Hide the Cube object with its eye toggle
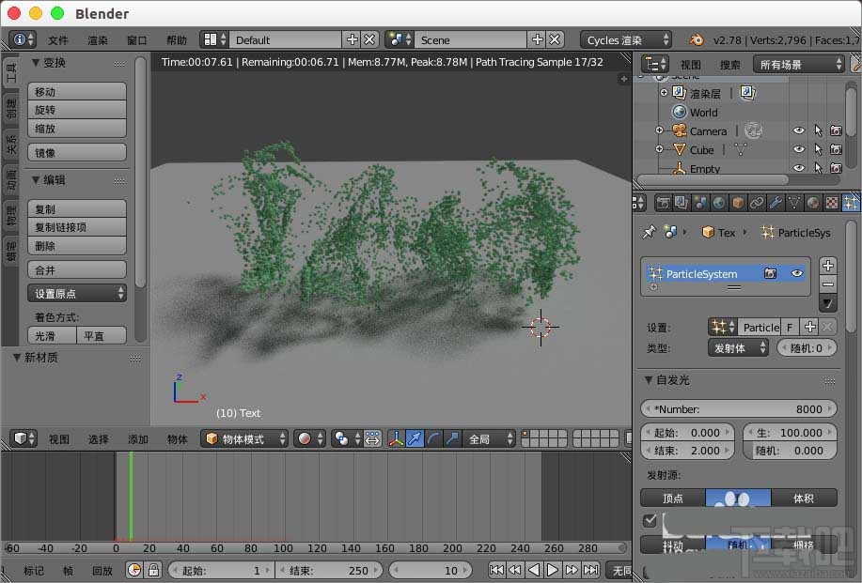The image size is (862, 583). point(797,150)
